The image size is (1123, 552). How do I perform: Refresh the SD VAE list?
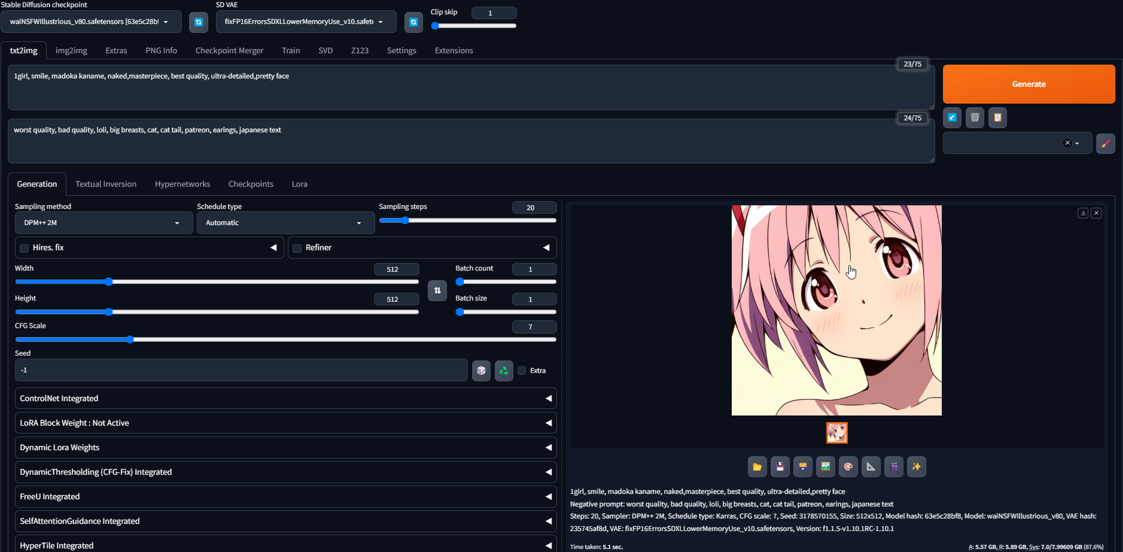(413, 22)
